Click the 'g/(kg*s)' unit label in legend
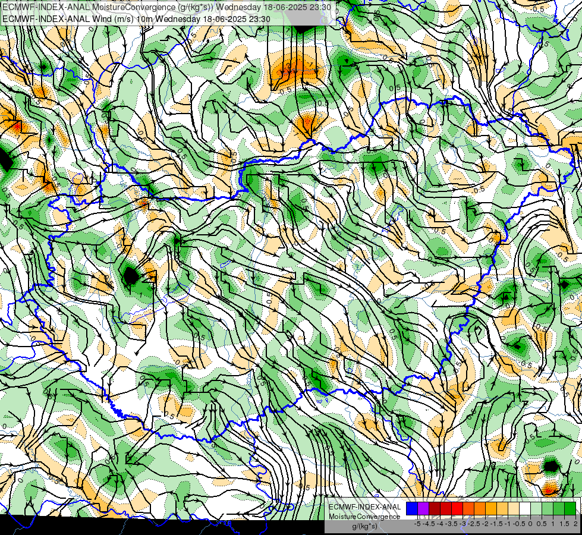 pyautogui.click(x=365, y=525)
